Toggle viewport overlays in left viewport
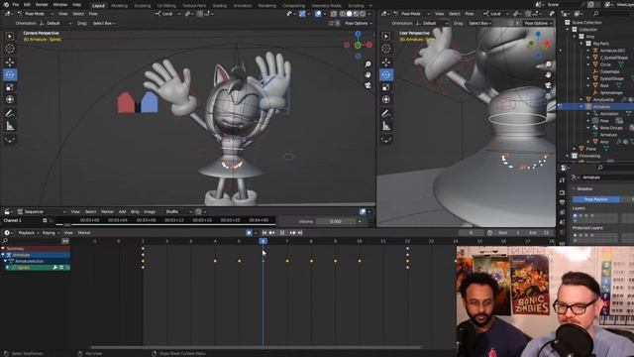Viewport: 634px width, 357px height. [x=318, y=14]
